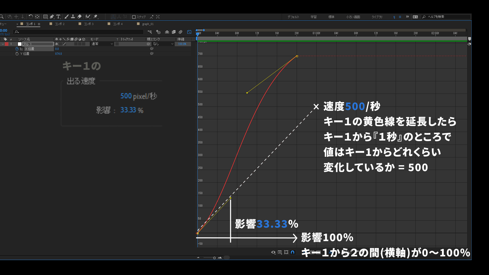Image resolution: width=489 pixels, height=275 pixels.
Task: Click the Graph Editor button
Action: coord(189,32)
